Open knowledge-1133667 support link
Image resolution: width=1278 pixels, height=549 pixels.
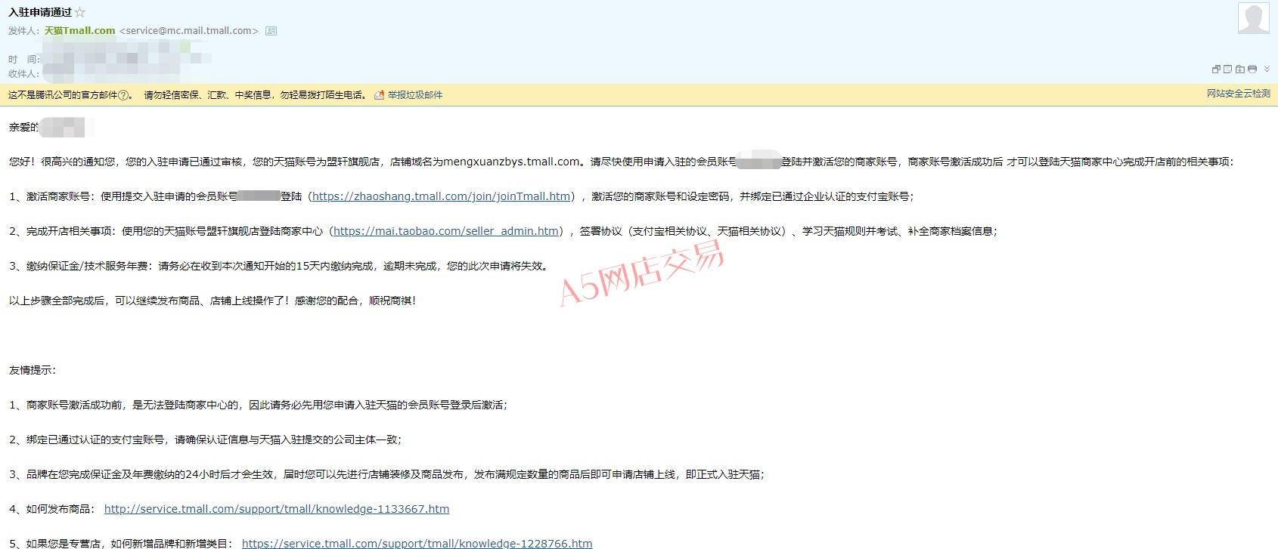coord(277,509)
